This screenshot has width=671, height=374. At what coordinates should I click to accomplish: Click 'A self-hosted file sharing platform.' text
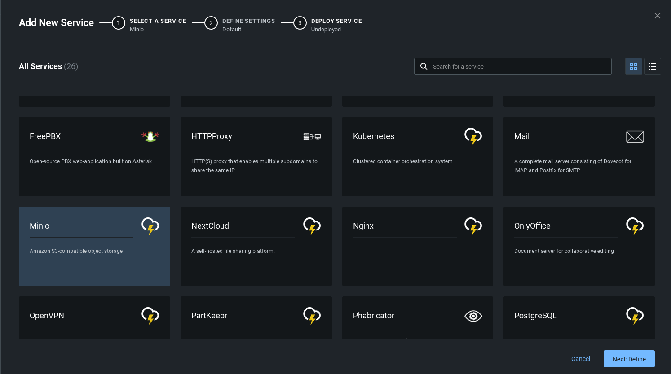pyautogui.click(x=233, y=251)
